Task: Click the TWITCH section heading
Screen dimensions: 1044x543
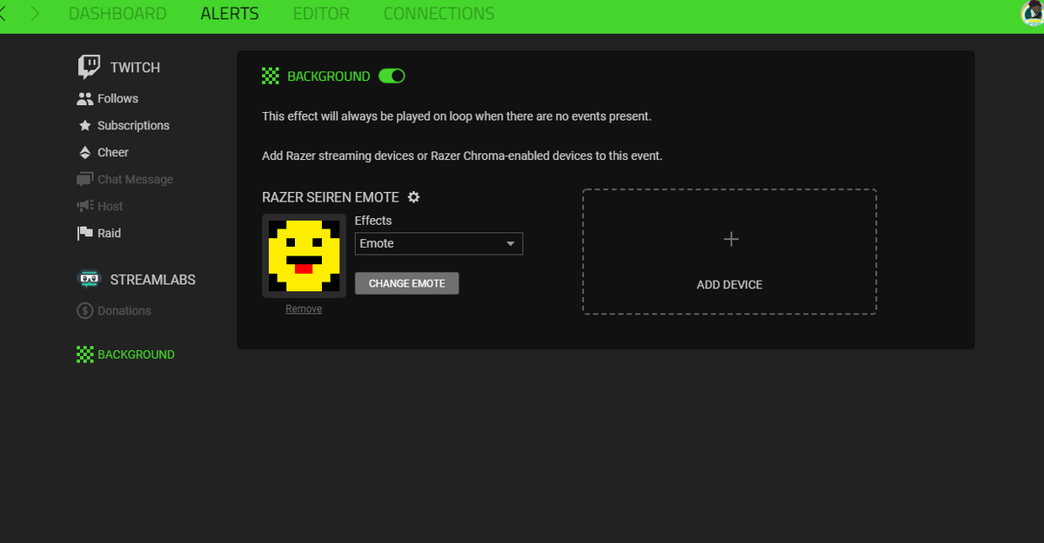Action: pos(135,67)
